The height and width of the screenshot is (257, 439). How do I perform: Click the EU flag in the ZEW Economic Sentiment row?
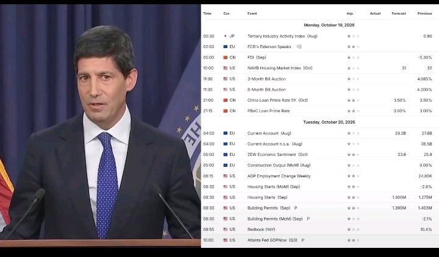(226, 154)
